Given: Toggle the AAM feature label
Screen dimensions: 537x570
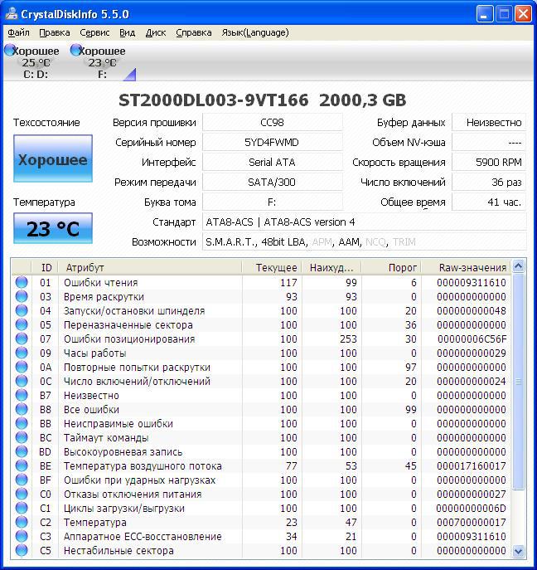Looking at the screenshot, I should 351,242.
